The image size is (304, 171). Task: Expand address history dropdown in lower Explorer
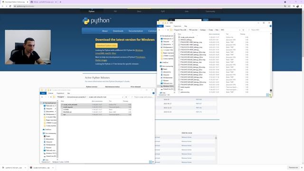(123, 97)
